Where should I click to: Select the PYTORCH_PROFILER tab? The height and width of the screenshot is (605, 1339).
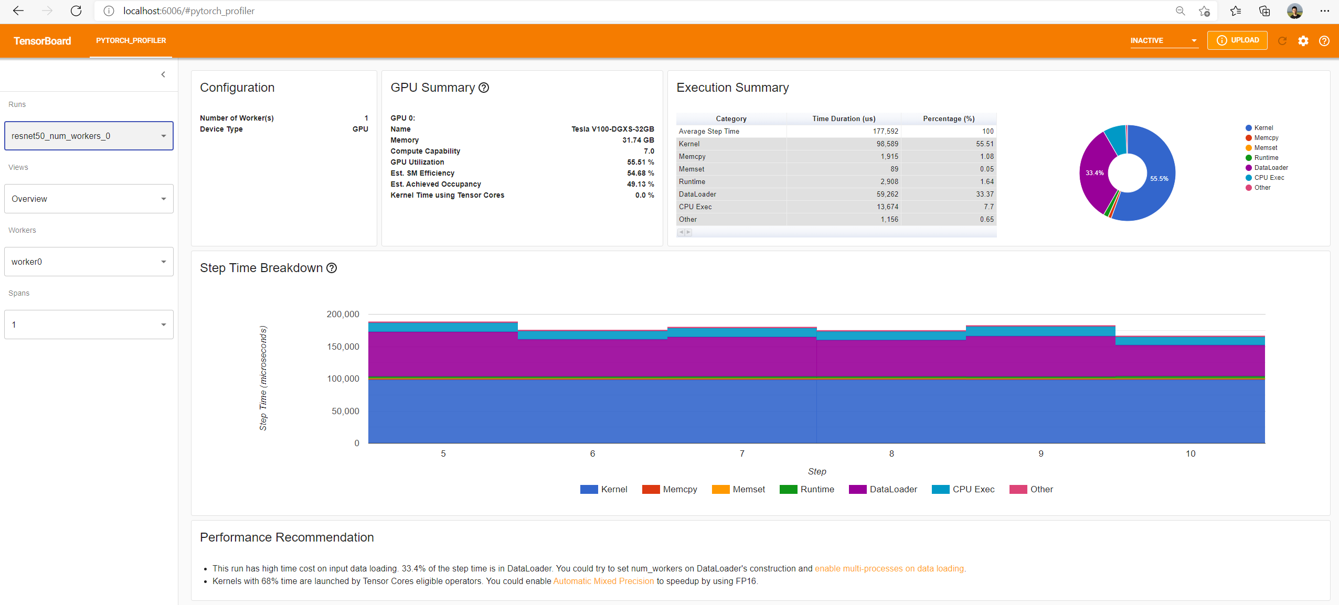pyautogui.click(x=131, y=40)
